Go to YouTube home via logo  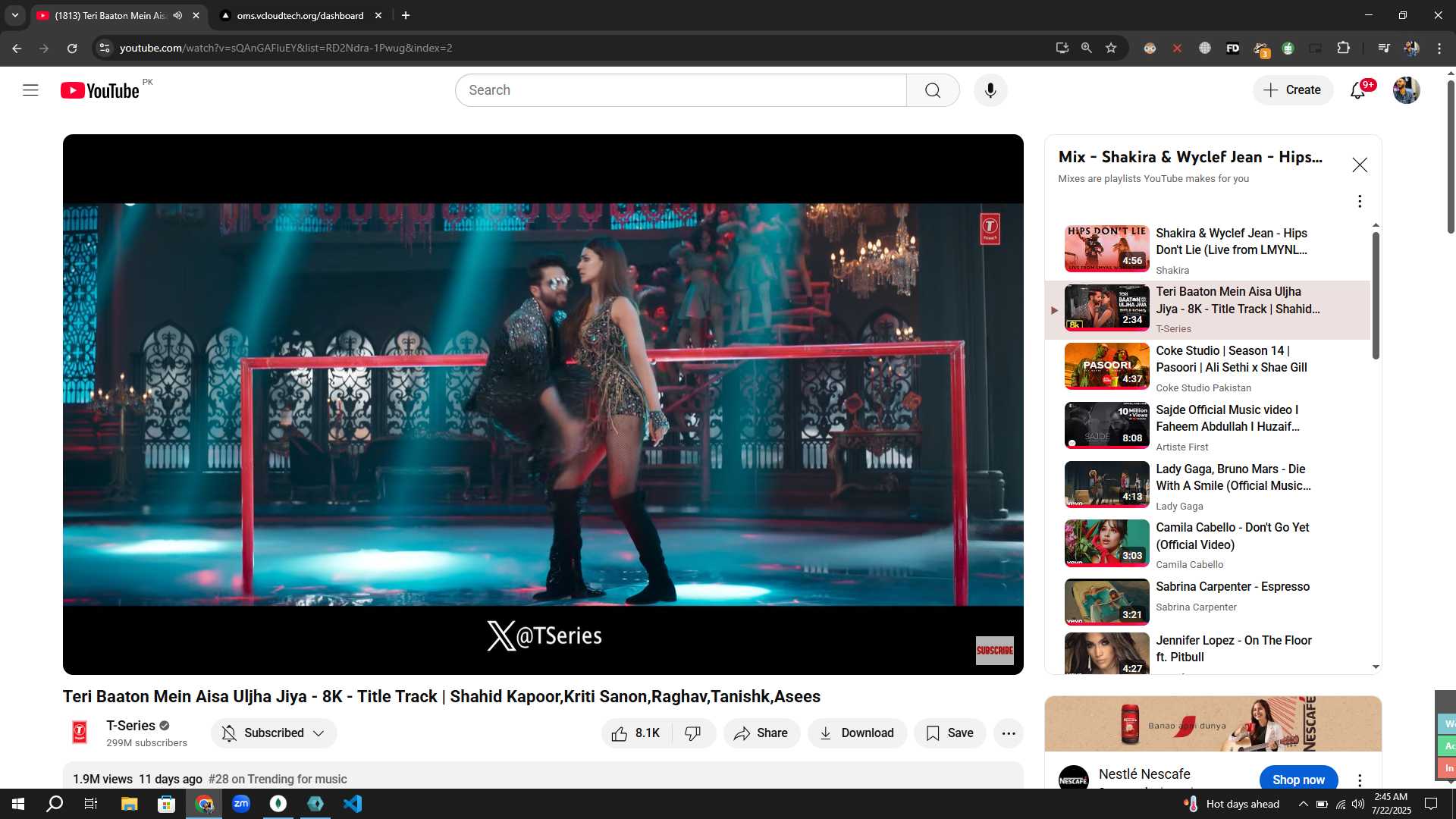100,90
